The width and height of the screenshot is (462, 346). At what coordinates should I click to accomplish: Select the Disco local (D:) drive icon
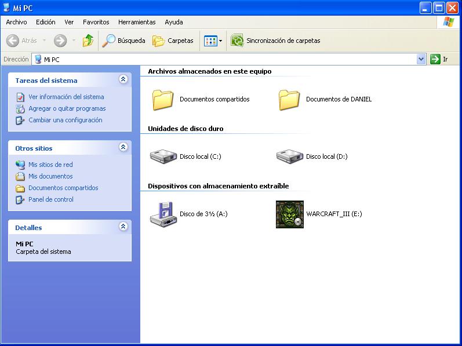coord(290,156)
